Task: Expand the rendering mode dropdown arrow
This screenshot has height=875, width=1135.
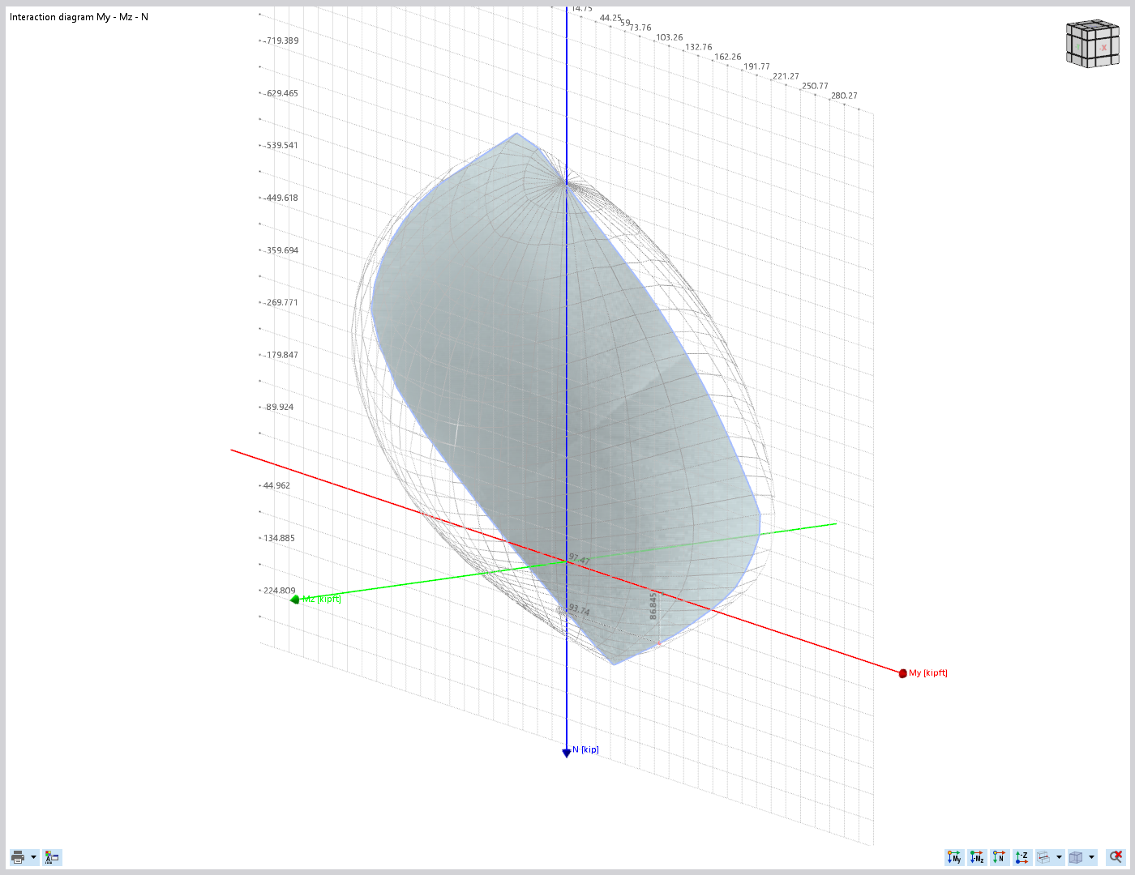Action: pyautogui.click(x=1059, y=857)
